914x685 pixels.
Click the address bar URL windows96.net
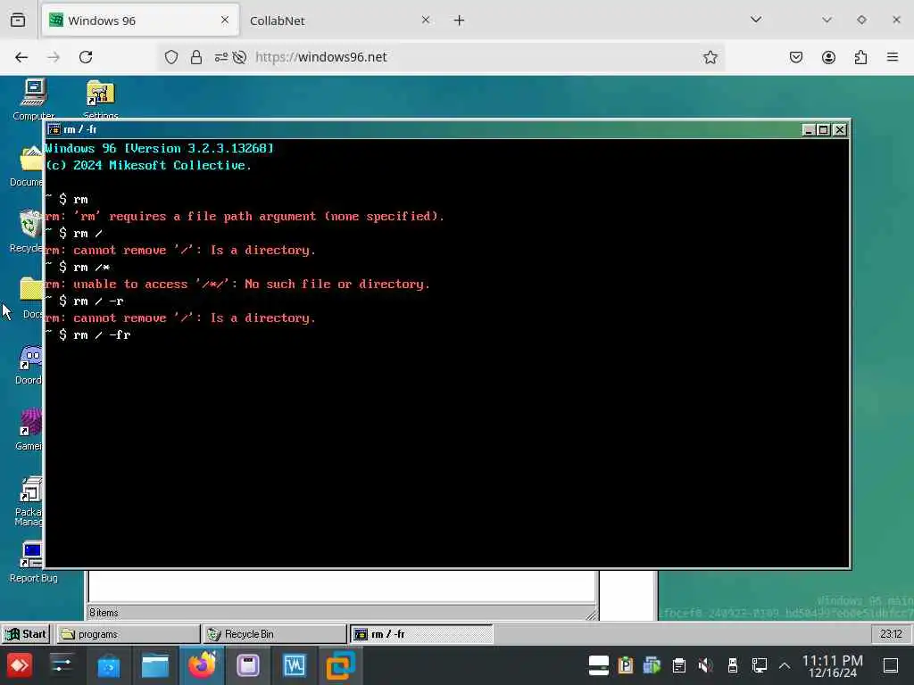(321, 57)
